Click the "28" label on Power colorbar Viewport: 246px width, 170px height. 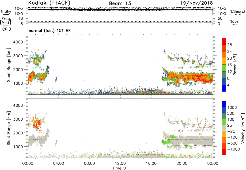[x=229, y=45]
